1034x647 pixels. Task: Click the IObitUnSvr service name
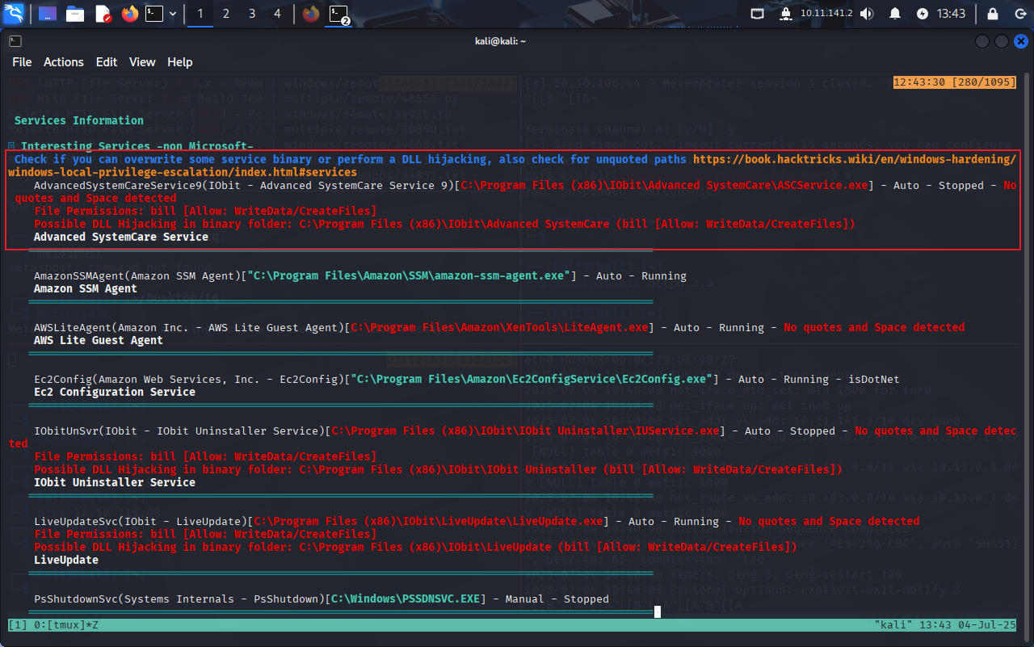[66, 431]
